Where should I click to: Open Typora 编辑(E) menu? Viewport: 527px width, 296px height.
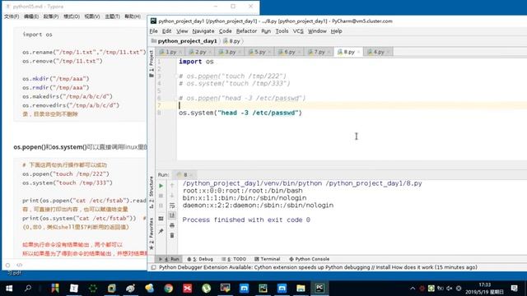pyautogui.click(x=31, y=16)
